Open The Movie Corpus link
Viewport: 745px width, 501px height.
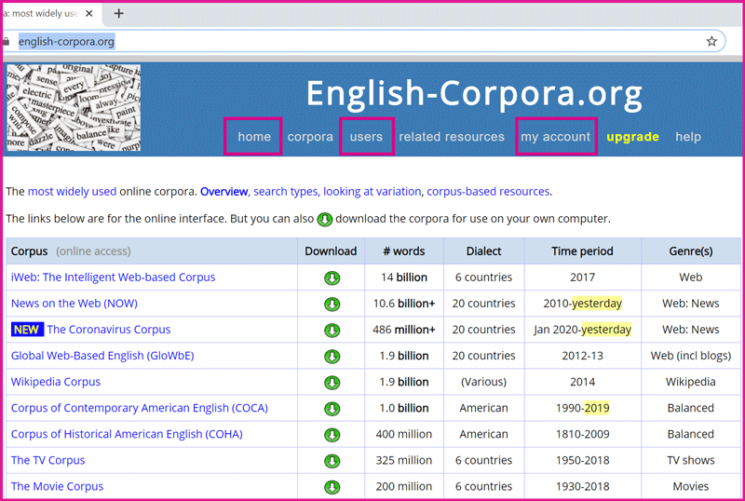pos(57,486)
